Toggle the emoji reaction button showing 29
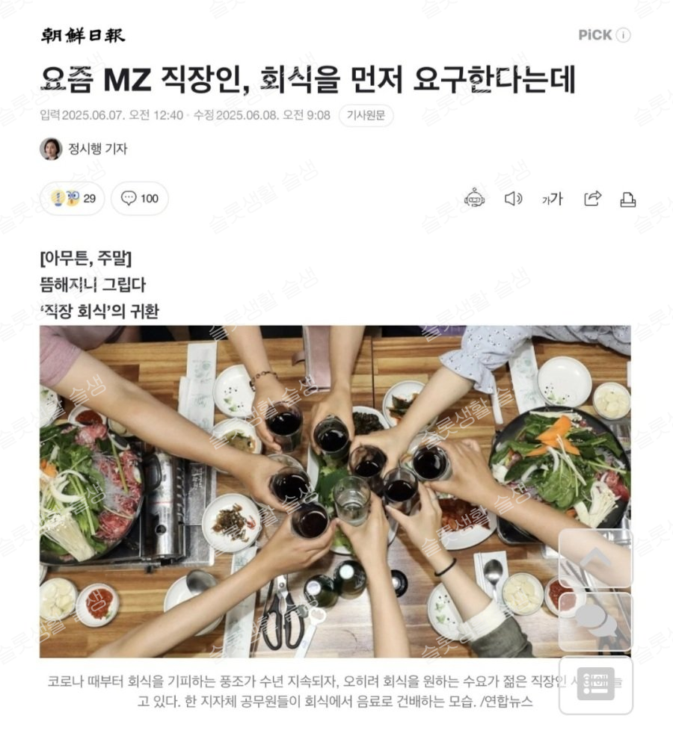The image size is (673, 742). pos(72,198)
